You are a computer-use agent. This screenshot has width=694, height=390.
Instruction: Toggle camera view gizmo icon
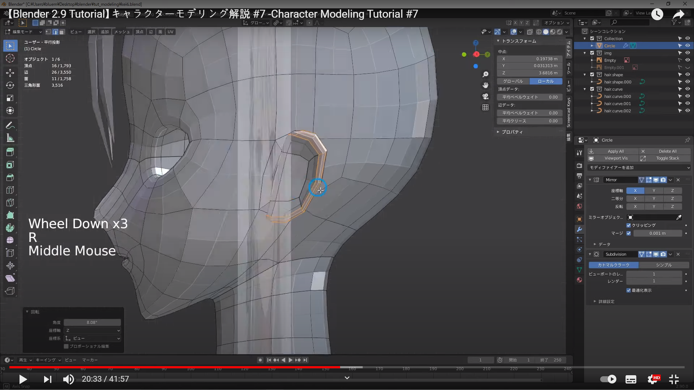485,96
